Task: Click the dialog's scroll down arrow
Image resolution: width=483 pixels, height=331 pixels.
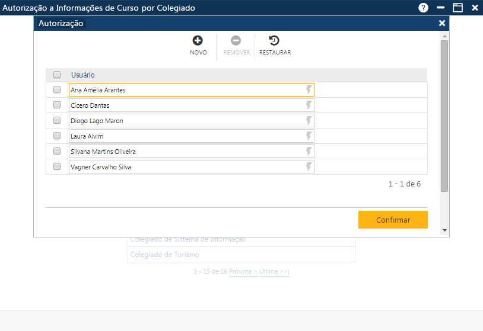Action: (x=444, y=230)
